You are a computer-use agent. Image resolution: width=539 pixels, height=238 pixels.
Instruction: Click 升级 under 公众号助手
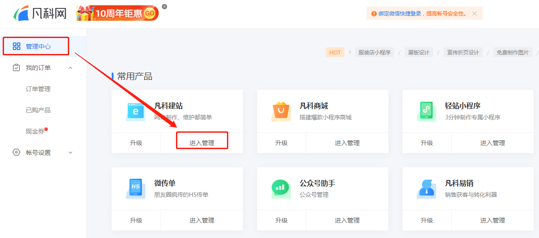(x=281, y=220)
